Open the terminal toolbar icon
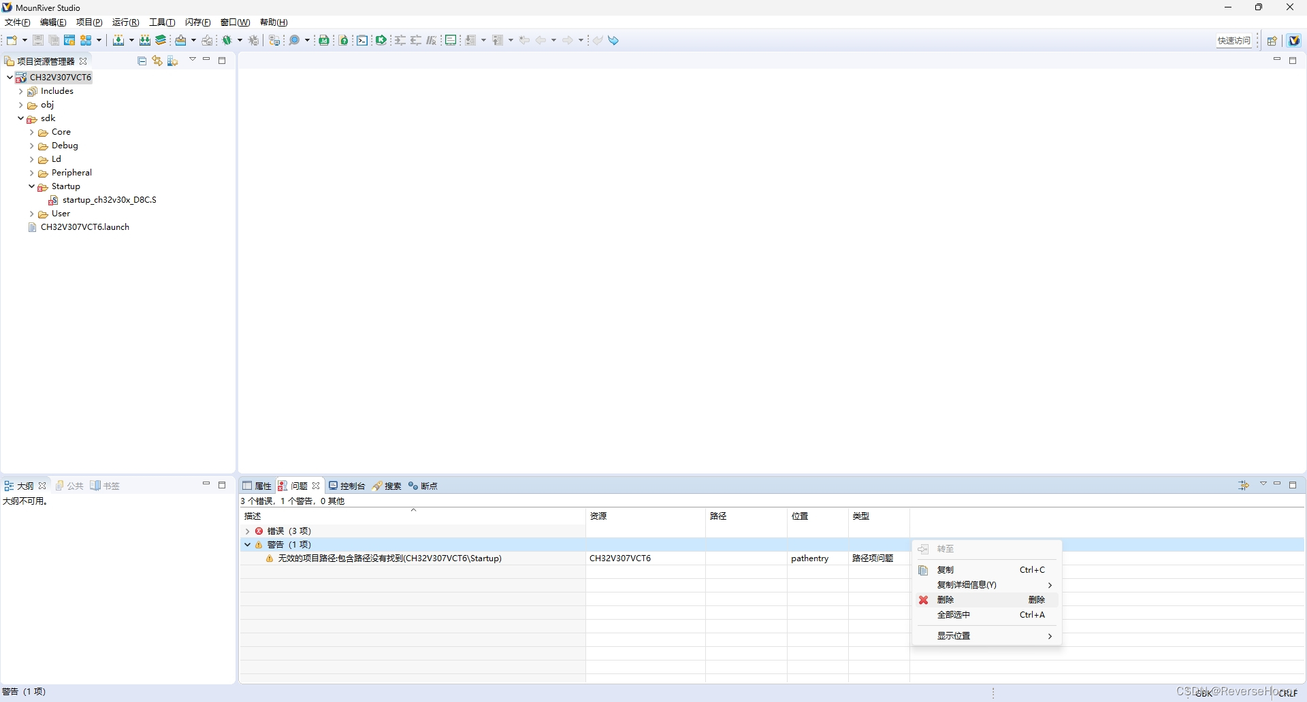 (362, 40)
